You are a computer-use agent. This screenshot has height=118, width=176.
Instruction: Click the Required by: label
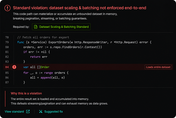point(21,27)
